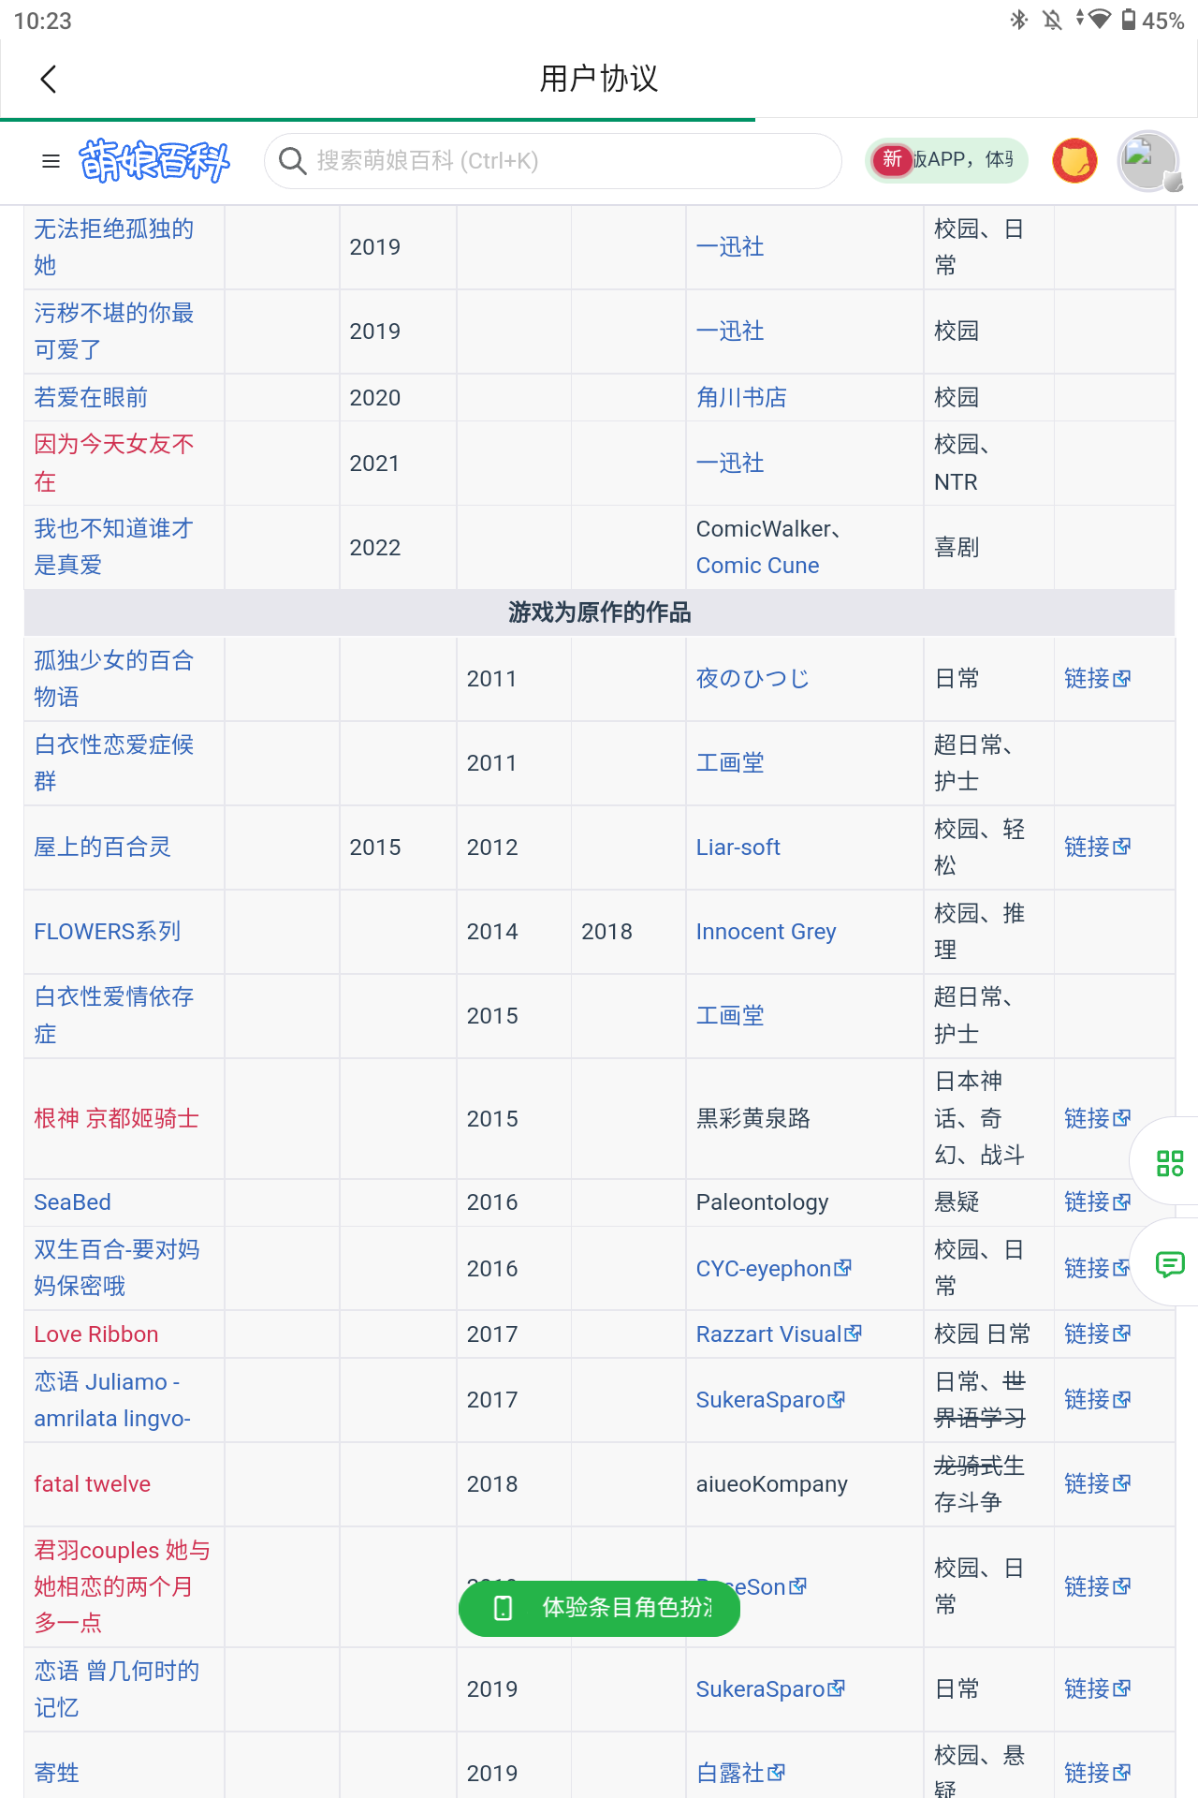Open external 链接 for 恋语 曾几何时的记忆
The width and height of the screenshot is (1198, 1798).
[x=1097, y=1688]
